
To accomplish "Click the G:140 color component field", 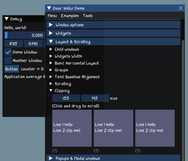I will [x=33, y=44].
